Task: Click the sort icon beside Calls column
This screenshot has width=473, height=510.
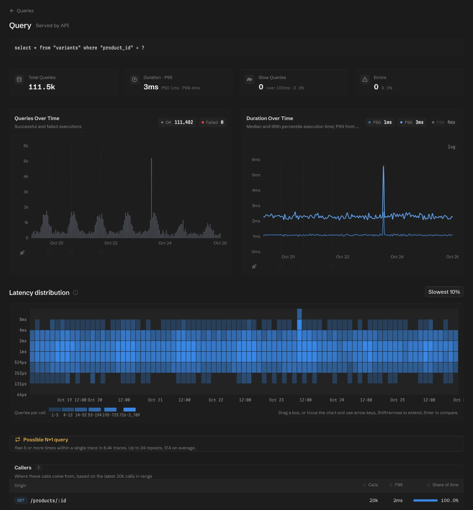Action: pos(365,485)
